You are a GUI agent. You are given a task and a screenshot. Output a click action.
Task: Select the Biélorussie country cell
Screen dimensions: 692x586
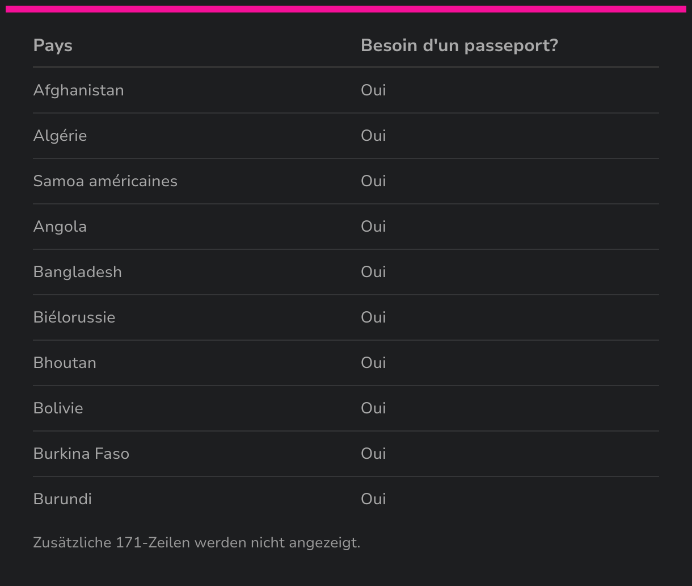[x=74, y=317]
